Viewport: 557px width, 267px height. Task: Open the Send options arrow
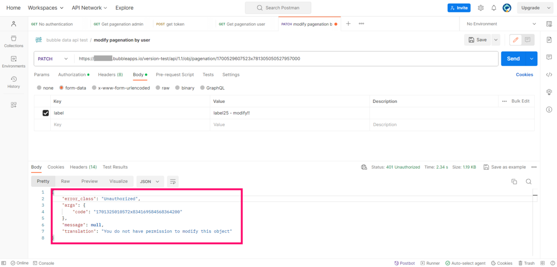click(531, 59)
